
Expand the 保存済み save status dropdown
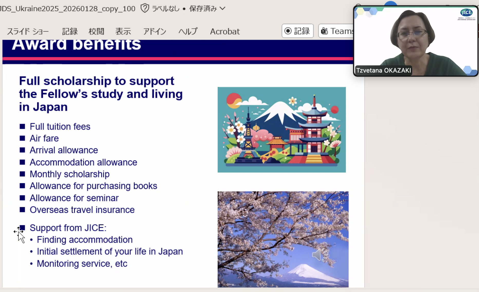tap(223, 8)
